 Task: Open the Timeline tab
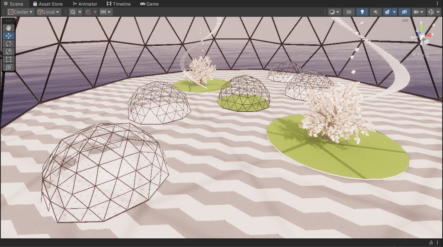coord(119,4)
